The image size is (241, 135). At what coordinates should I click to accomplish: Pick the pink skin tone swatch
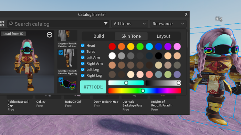(x=177, y=47)
